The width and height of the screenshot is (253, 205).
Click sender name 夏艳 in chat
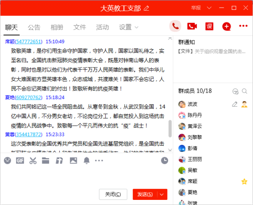10,97
